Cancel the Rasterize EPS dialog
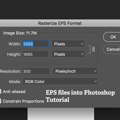 coord(112,49)
